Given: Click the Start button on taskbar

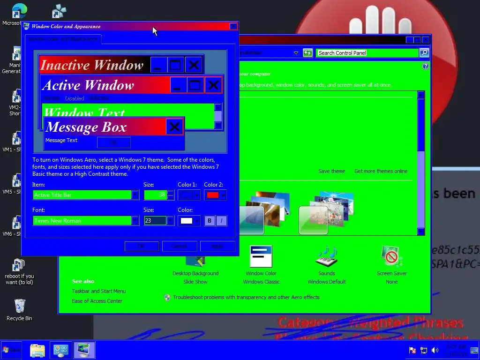Looking at the screenshot, I should click(11, 350).
